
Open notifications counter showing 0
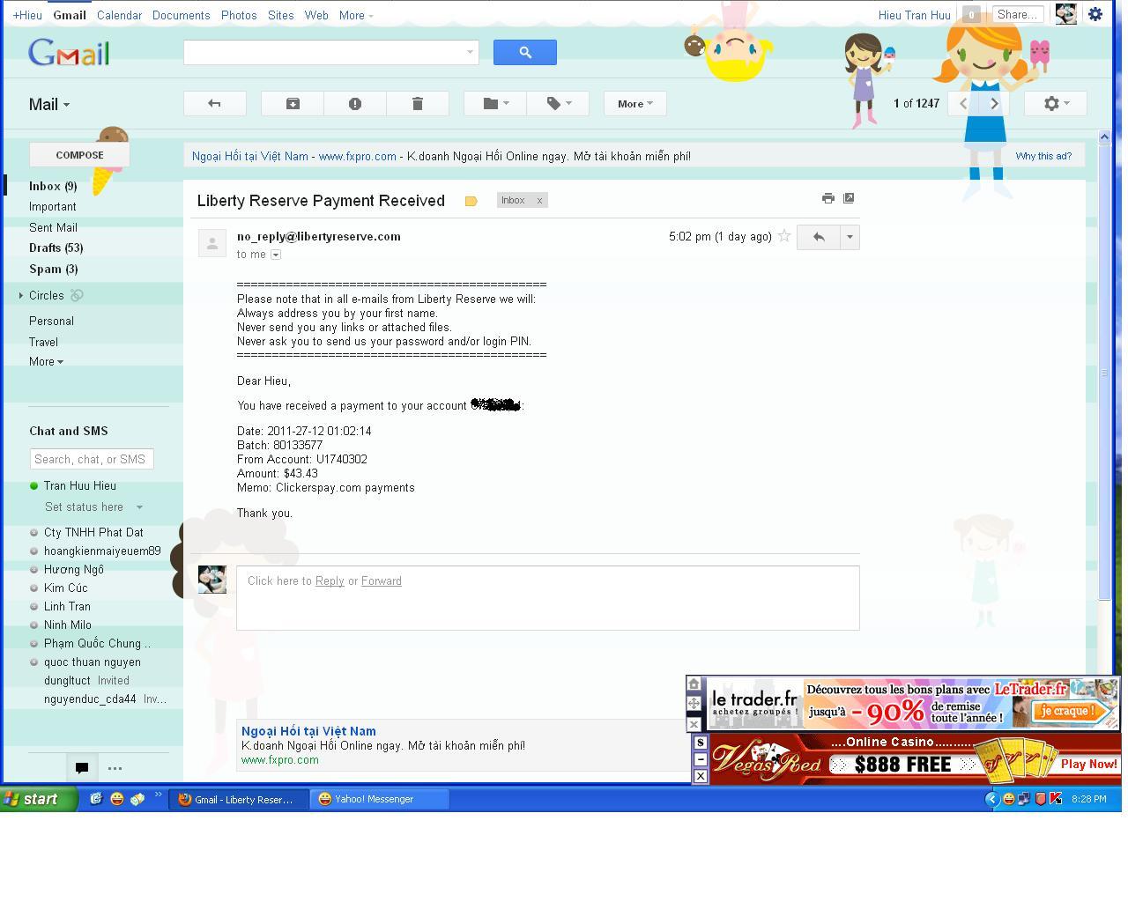coord(971,14)
